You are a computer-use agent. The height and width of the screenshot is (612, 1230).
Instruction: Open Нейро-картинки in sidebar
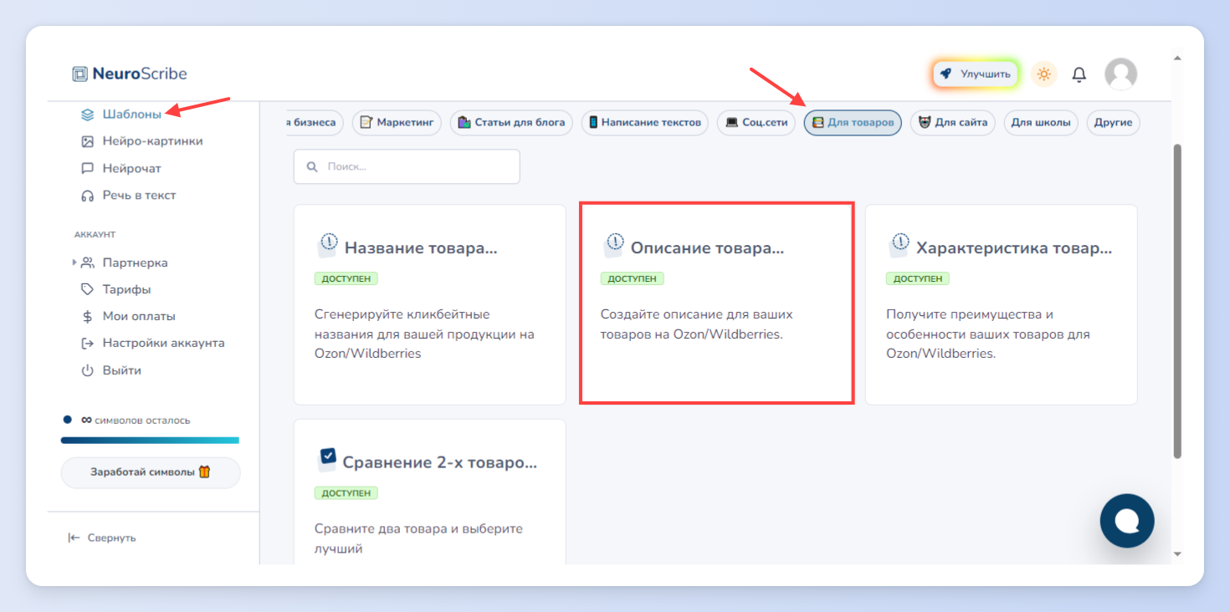pyautogui.click(x=152, y=141)
